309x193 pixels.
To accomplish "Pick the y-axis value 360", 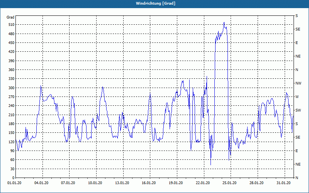I will (x=12, y=70).
